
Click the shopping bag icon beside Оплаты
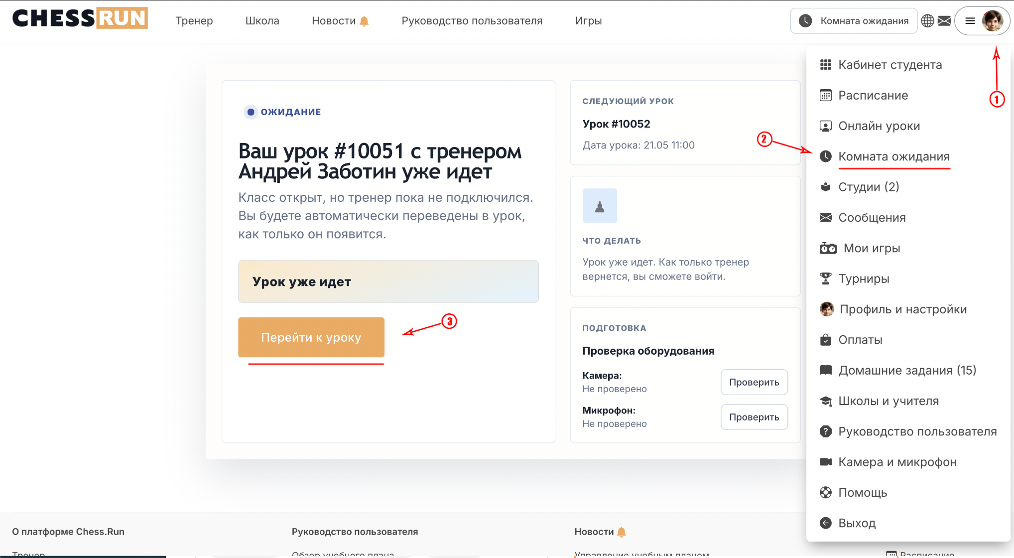826,340
